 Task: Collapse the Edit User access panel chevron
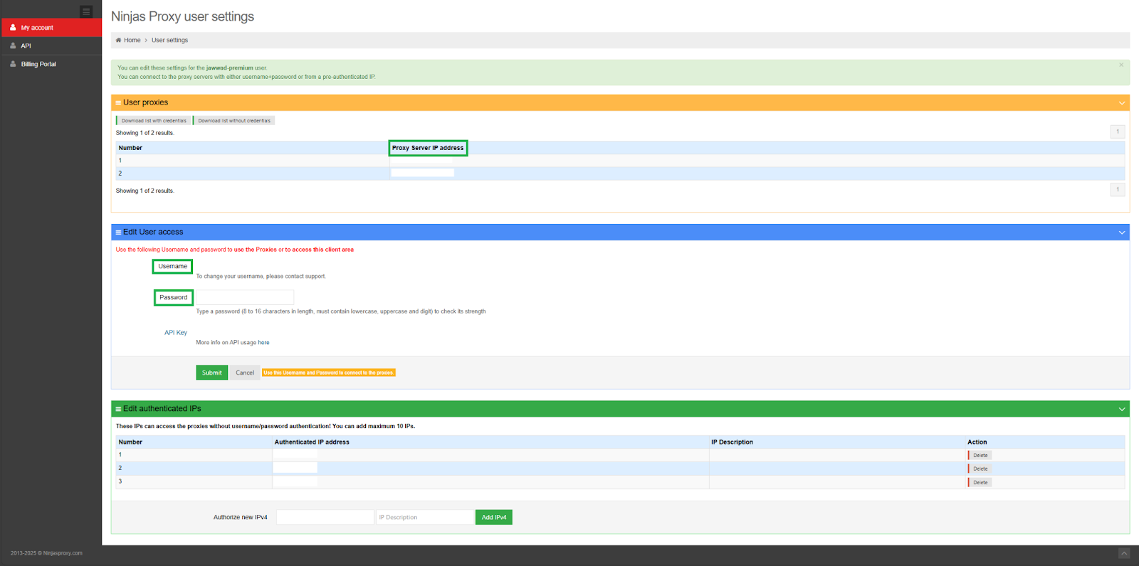pos(1122,233)
